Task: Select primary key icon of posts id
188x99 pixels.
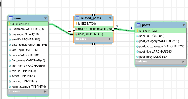Action: coord(137,31)
